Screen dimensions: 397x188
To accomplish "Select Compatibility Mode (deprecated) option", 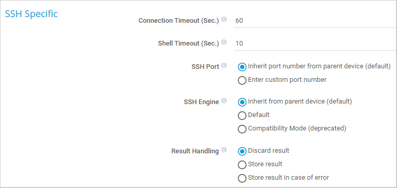I will tap(242, 129).
